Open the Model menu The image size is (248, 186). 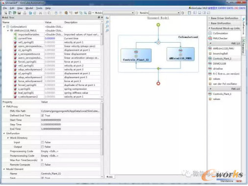(29, 8)
